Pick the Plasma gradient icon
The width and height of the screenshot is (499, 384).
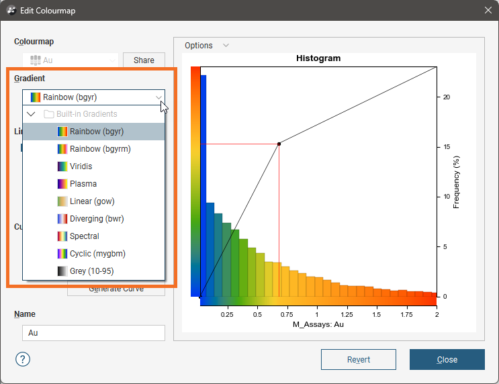coord(62,184)
